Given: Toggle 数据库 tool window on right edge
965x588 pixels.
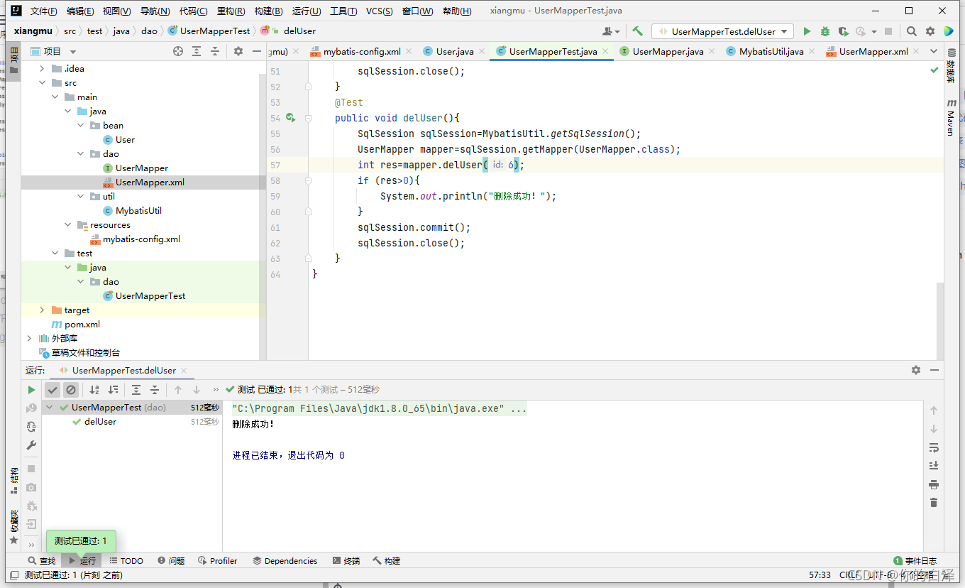Looking at the screenshot, I should 951,65.
